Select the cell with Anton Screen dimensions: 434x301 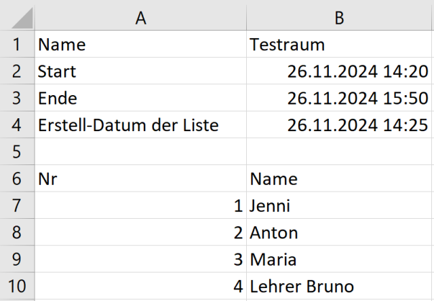click(x=340, y=232)
